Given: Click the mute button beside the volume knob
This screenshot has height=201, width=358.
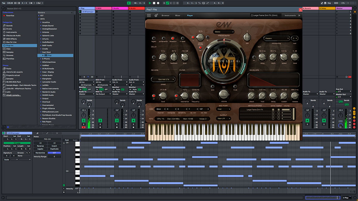Looking at the screenshot, I should point(235,86).
